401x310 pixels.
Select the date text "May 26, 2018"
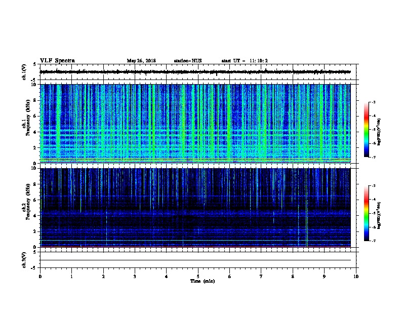[x=141, y=61]
